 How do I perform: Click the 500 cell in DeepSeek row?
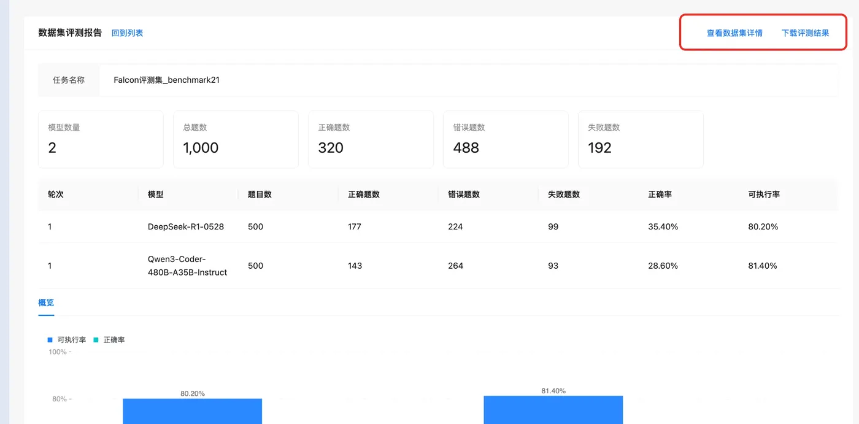(x=256, y=226)
